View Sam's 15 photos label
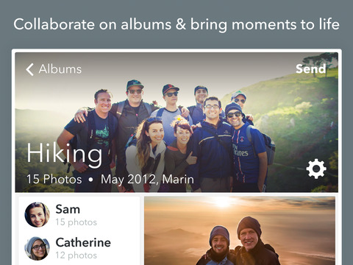 click(x=76, y=222)
